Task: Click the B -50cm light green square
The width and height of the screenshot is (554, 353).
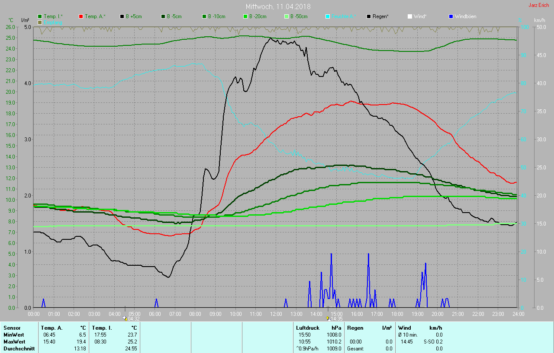Action: tap(287, 16)
